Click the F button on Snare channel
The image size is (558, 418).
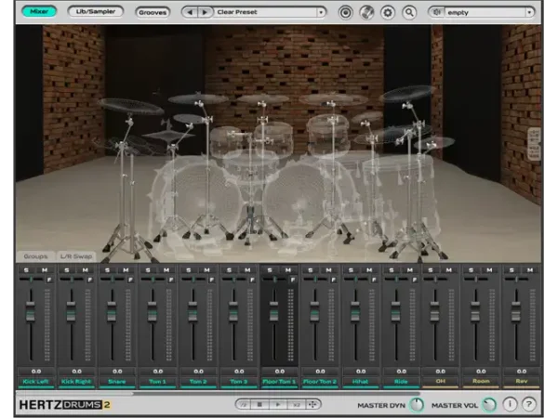[x=130, y=280]
